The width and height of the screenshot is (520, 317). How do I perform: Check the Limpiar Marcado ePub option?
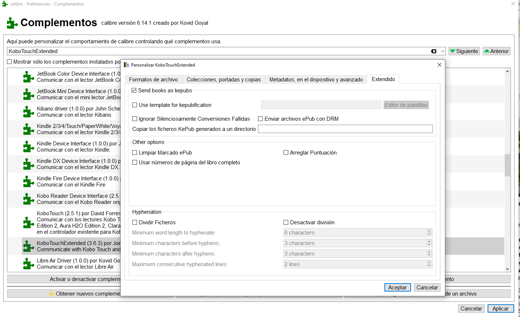[x=135, y=153]
